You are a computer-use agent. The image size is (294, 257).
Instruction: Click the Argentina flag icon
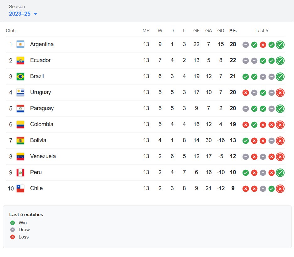point(20,44)
